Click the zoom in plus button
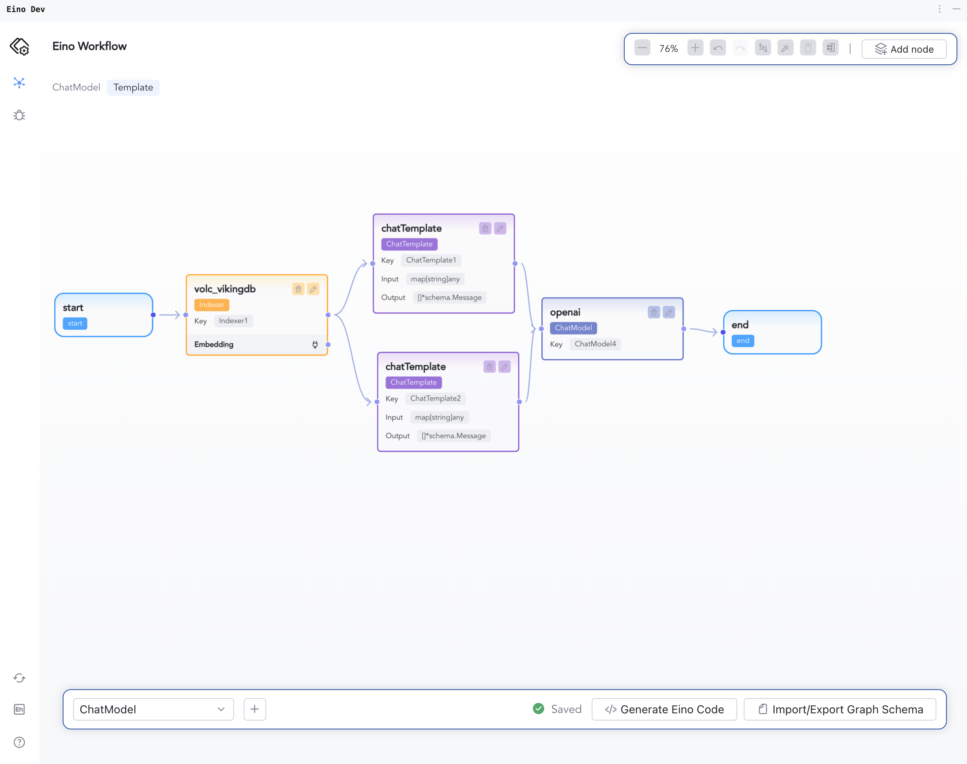Screen dimensions: 967x764 tap(695, 48)
